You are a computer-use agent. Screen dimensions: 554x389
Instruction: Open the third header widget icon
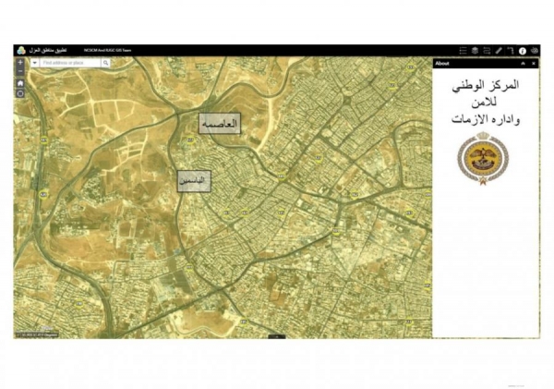click(487, 51)
